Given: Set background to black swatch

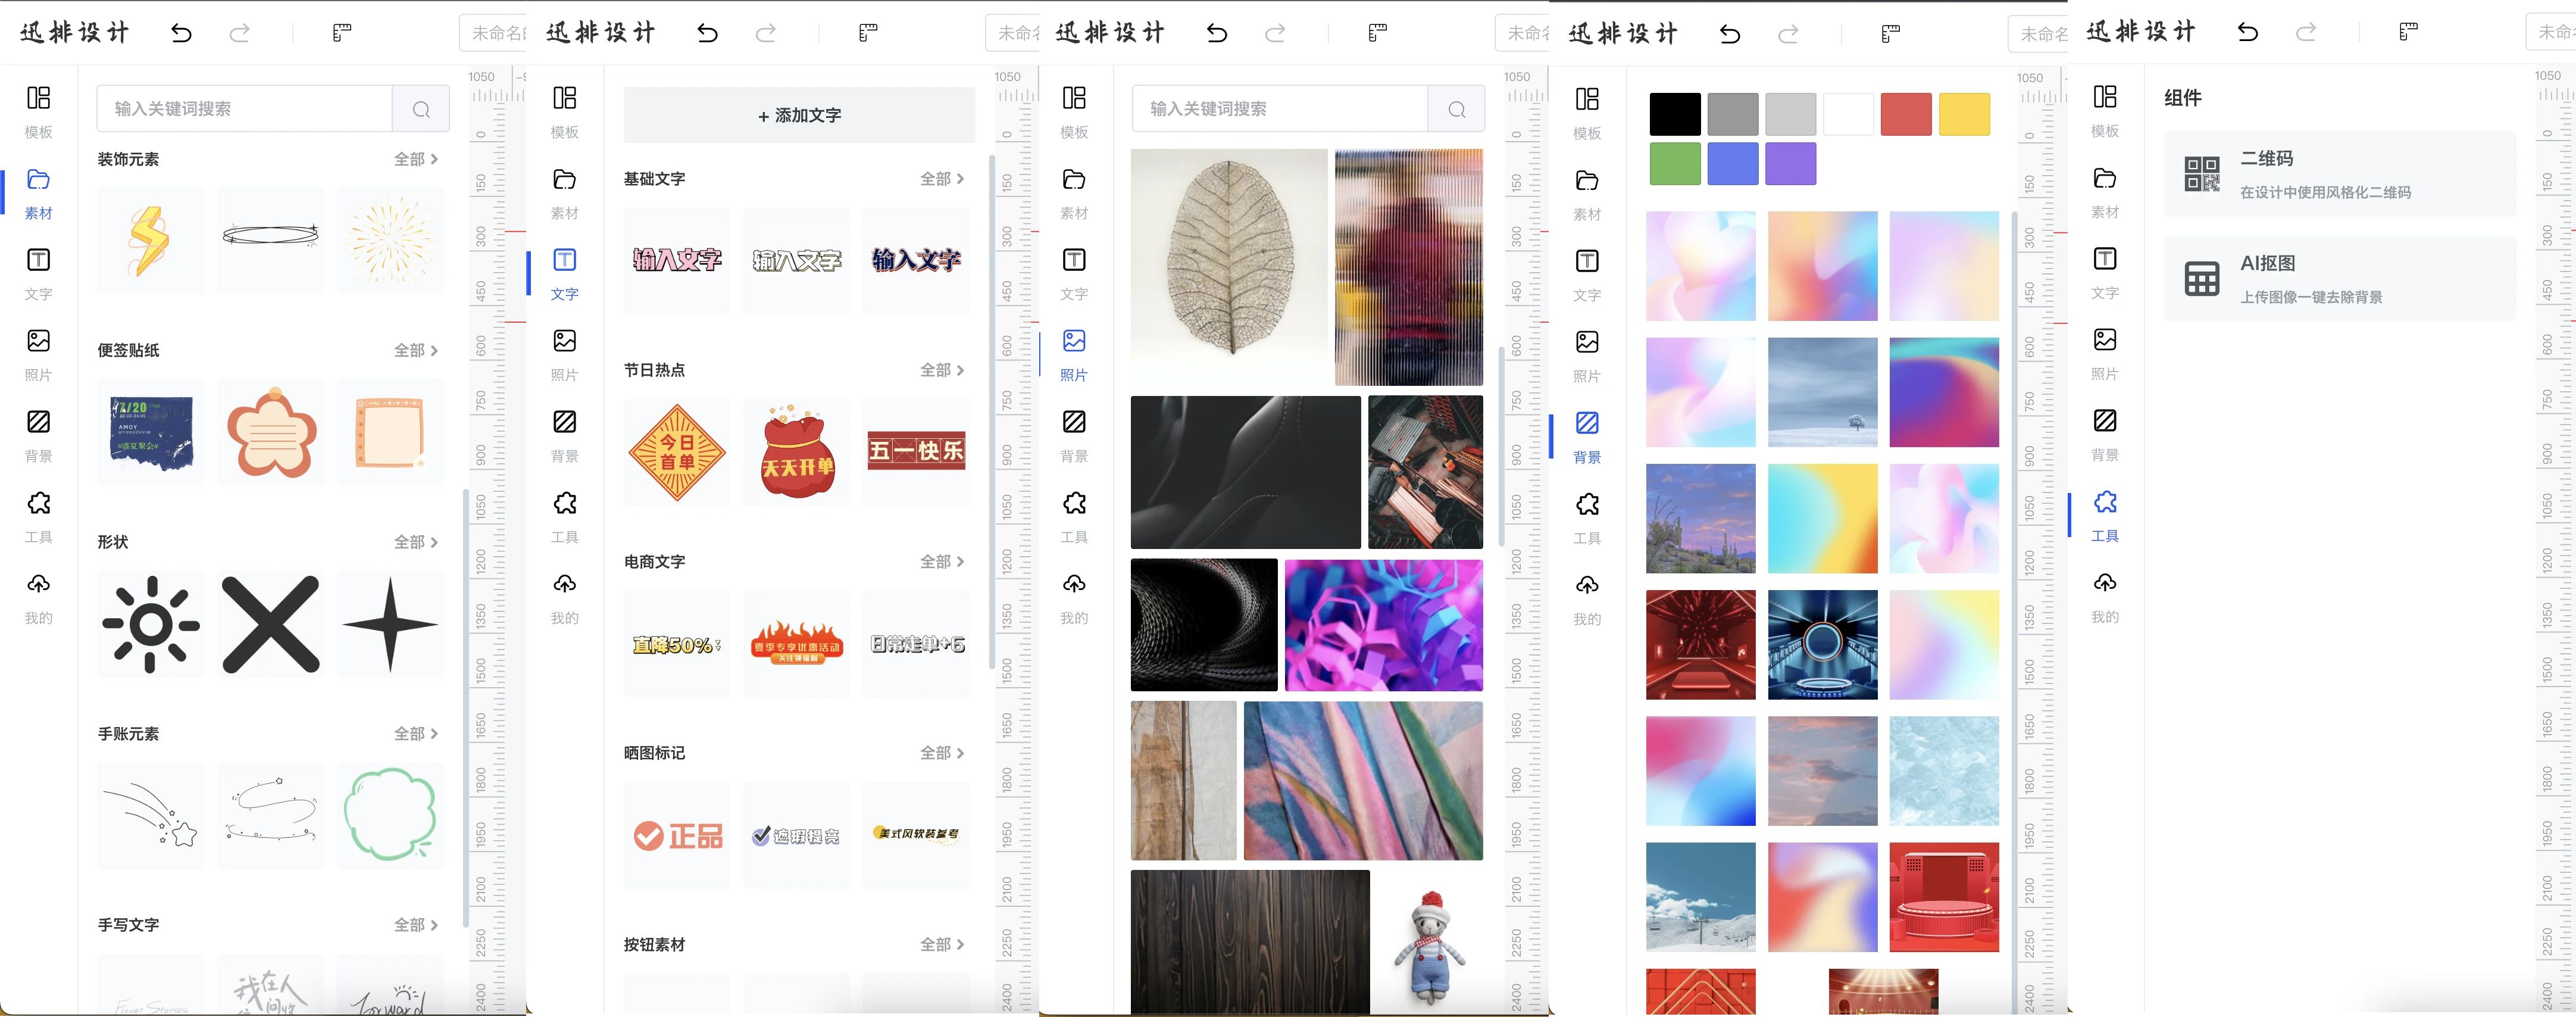Looking at the screenshot, I should click(x=1675, y=114).
